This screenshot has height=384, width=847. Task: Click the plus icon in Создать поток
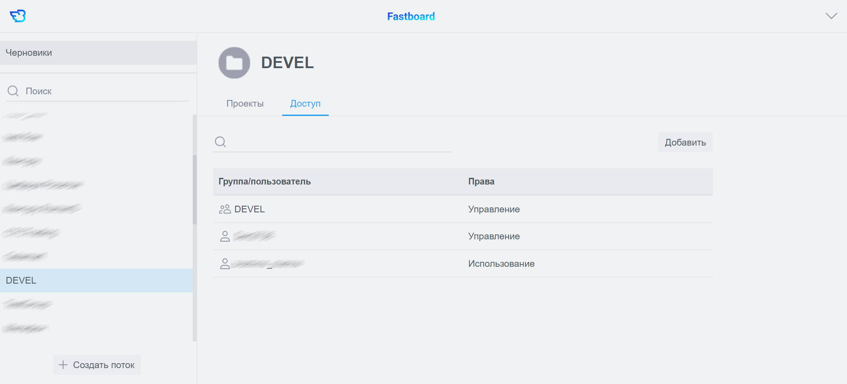click(x=63, y=365)
